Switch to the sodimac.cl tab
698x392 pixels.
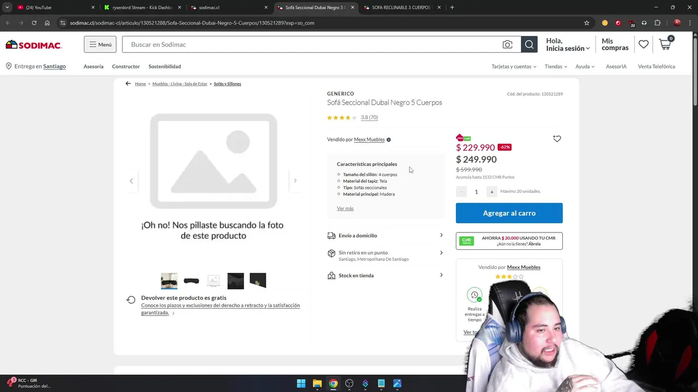pos(229,8)
